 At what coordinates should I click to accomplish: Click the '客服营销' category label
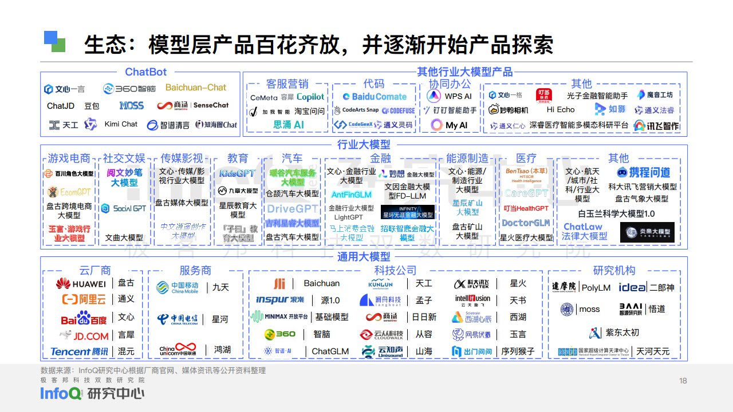287,84
